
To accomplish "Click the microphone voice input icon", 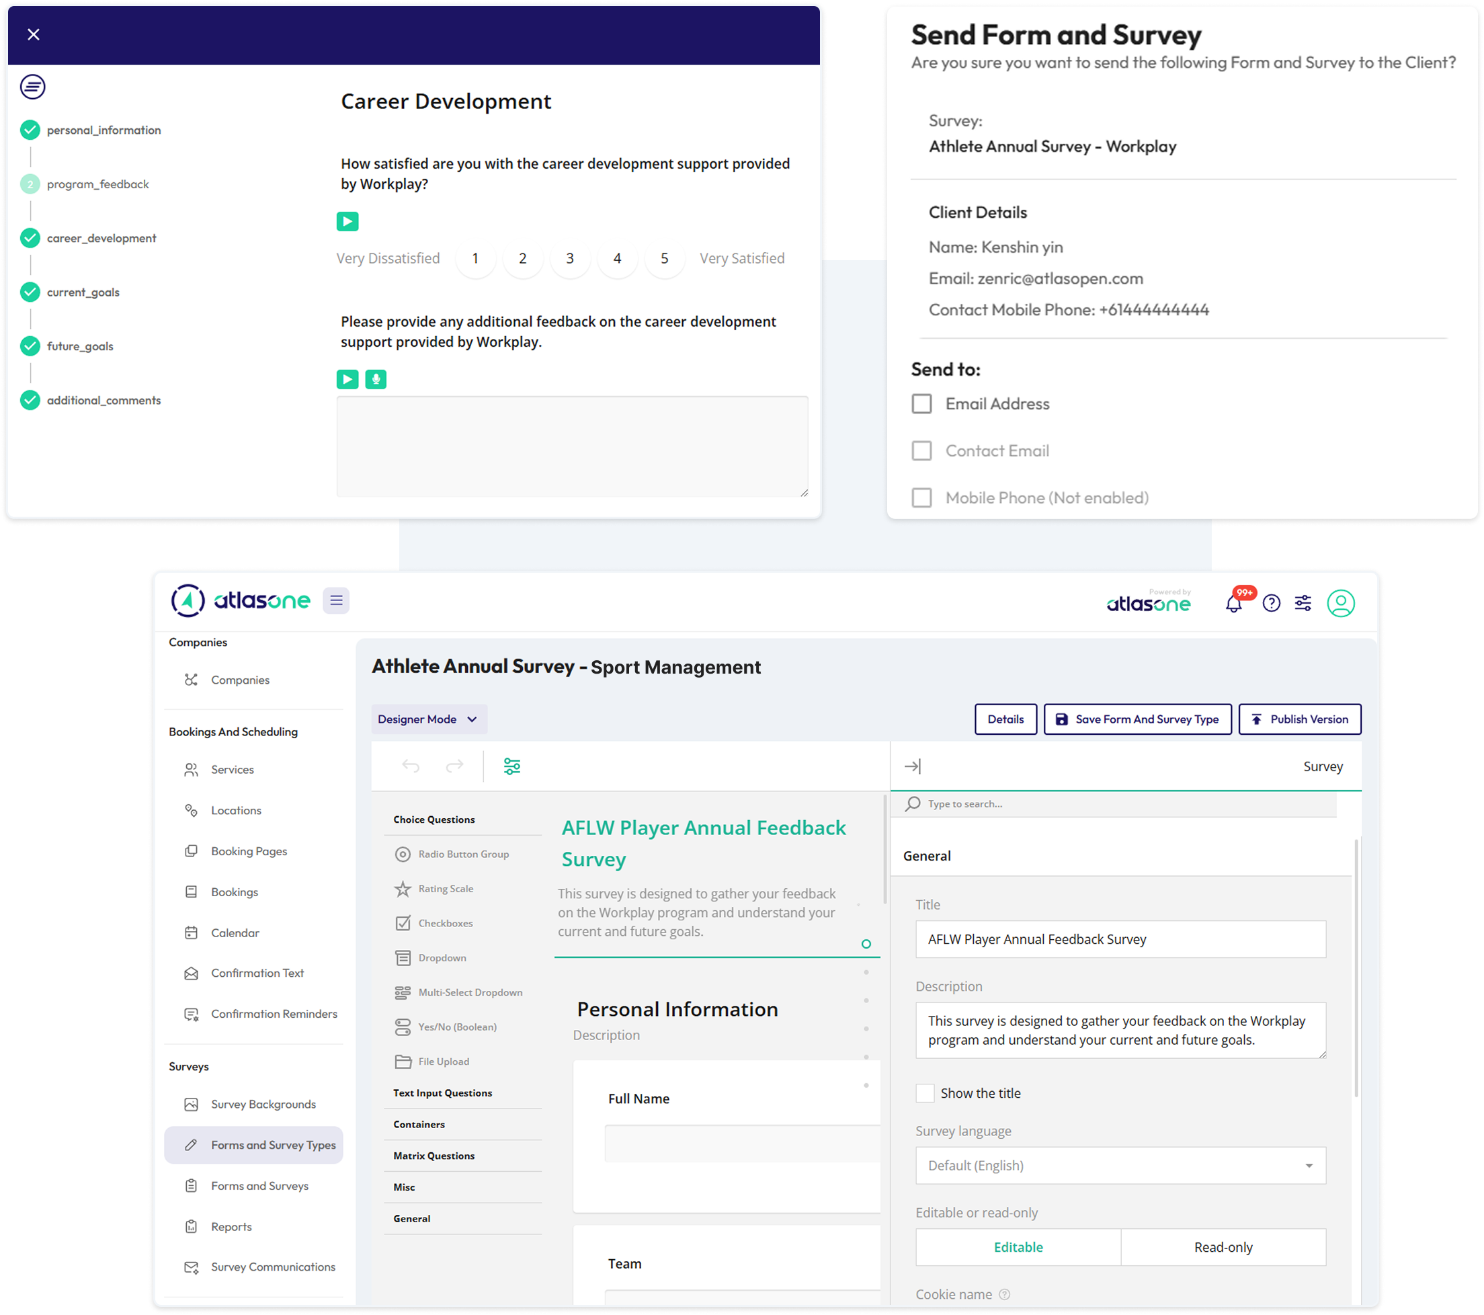I will 375,379.
